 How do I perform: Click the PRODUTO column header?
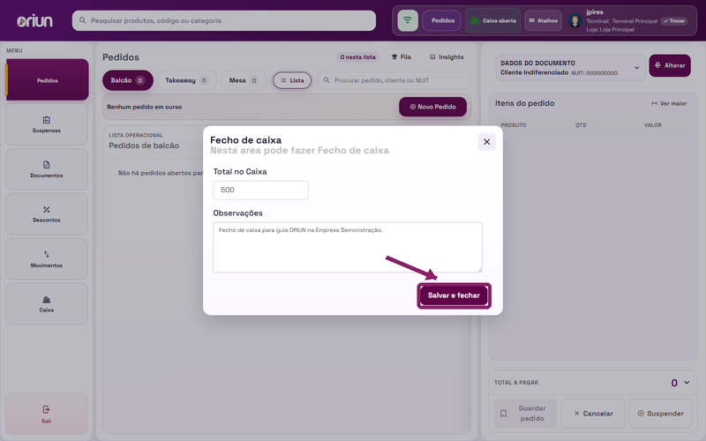514,125
